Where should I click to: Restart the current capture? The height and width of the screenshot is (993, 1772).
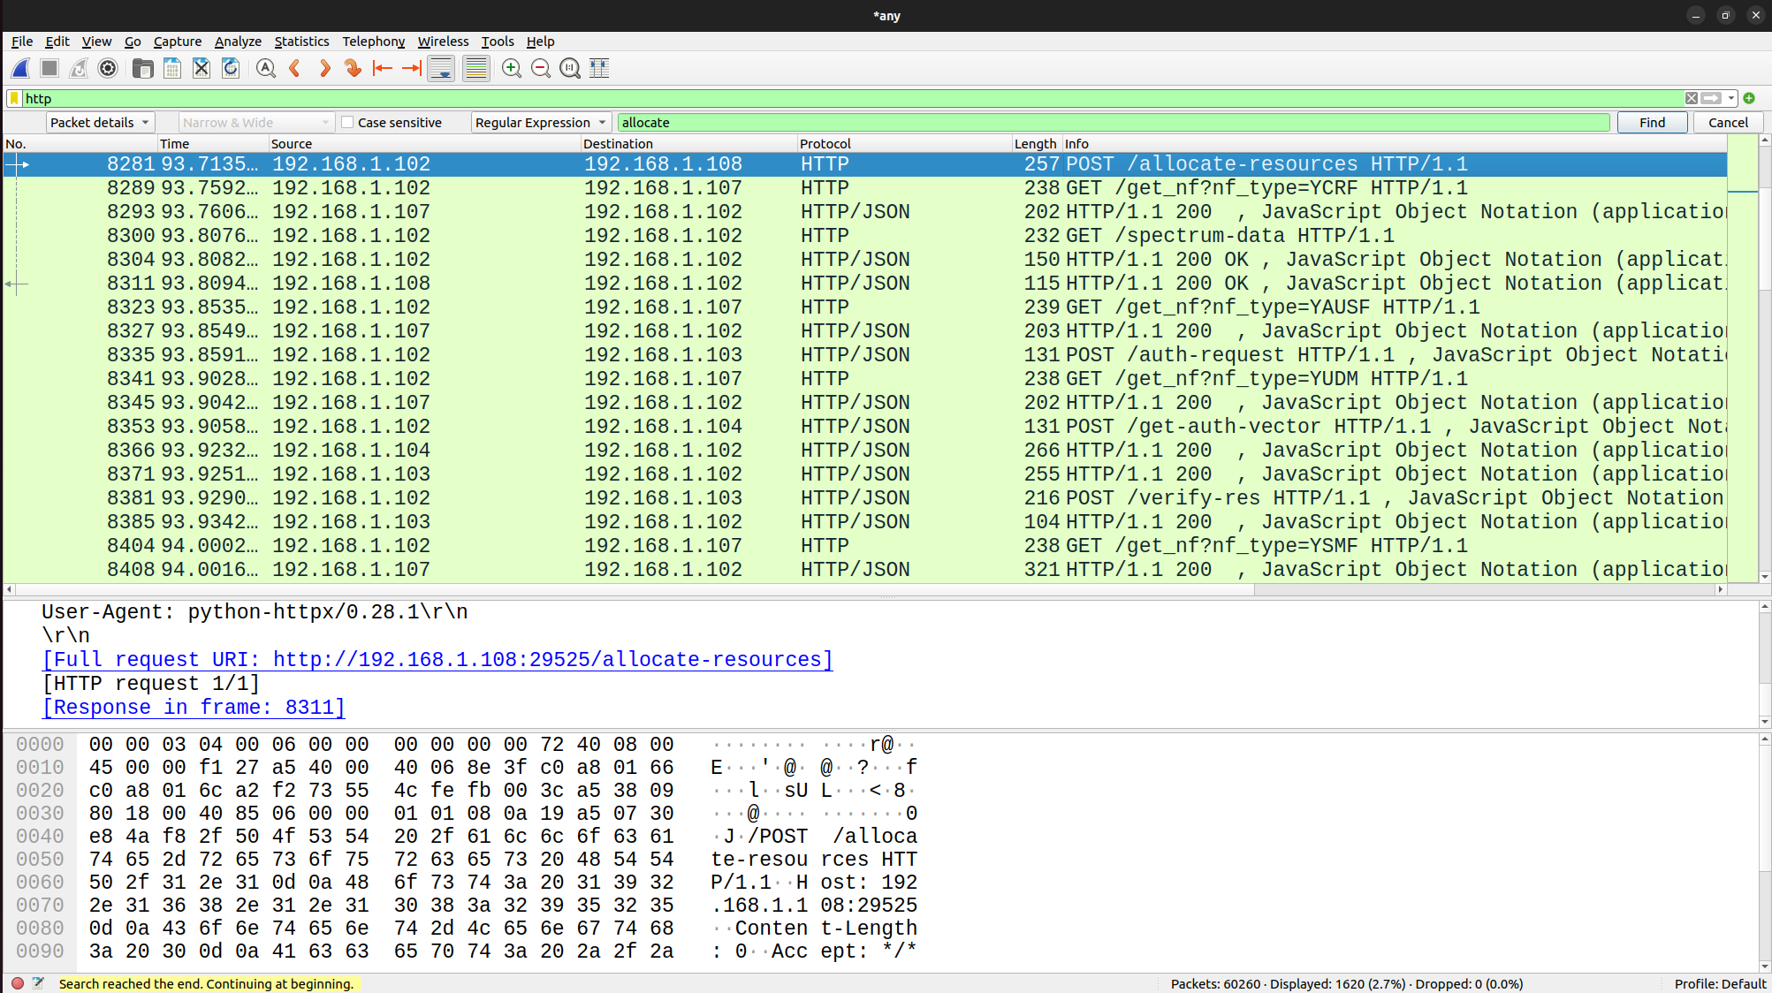pyautogui.click(x=79, y=68)
